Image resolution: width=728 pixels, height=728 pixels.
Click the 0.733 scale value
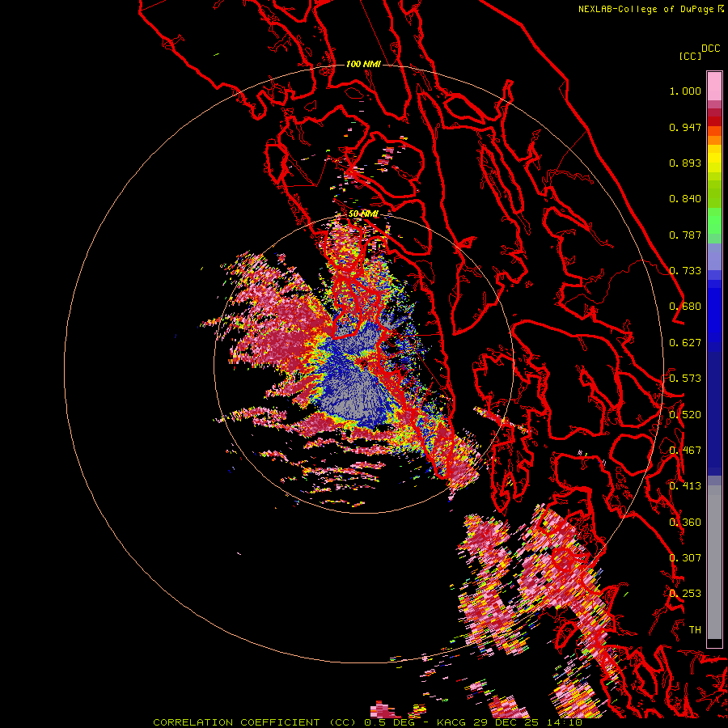coord(685,271)
